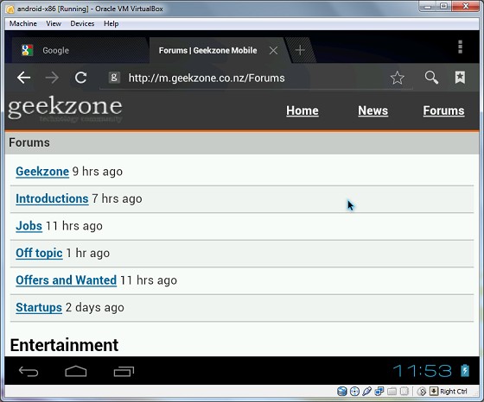The image size is (484, 402).
Task: Click VirtualBox mouse integration icon
Action: coord(422,392)
